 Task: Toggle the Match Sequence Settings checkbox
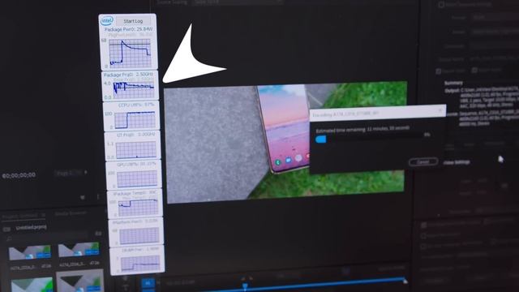pos(441,5)
